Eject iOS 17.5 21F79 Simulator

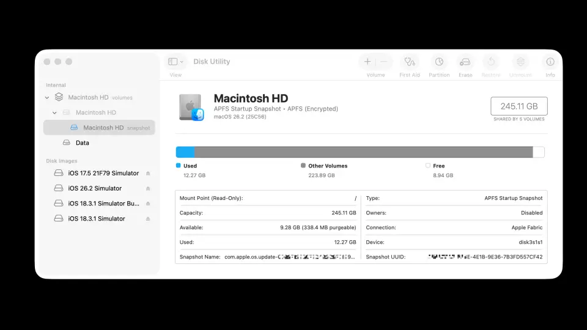click(x=148, y=173)
